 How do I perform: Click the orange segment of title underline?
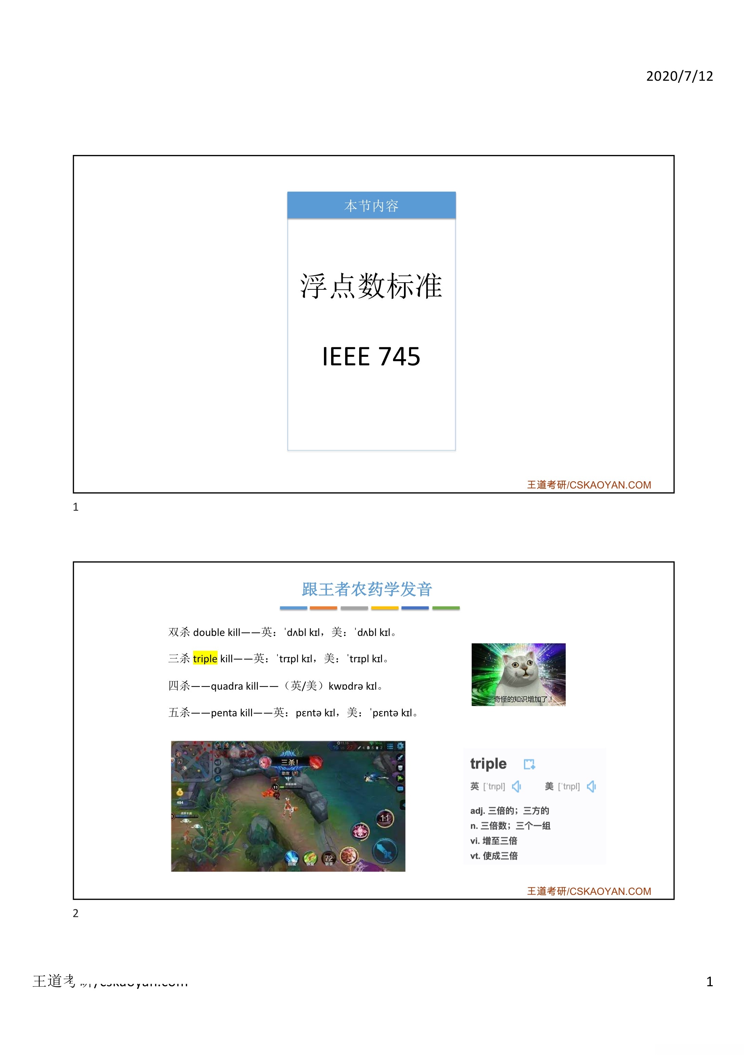tap(323, 608)
